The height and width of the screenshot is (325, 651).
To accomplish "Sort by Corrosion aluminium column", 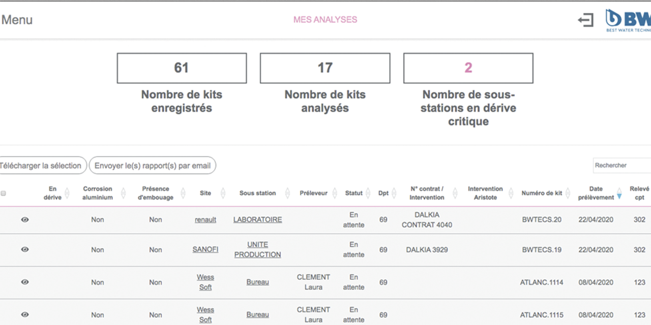I will pos(123,193).
